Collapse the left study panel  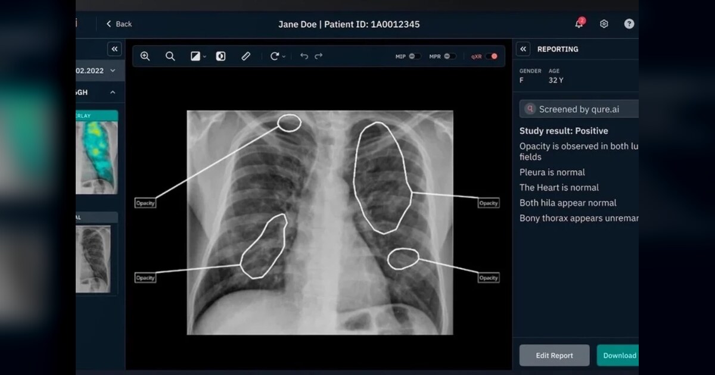(x=114, y=49)
